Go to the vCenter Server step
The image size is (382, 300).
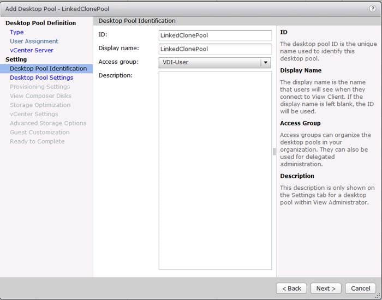tap(32, 50)
